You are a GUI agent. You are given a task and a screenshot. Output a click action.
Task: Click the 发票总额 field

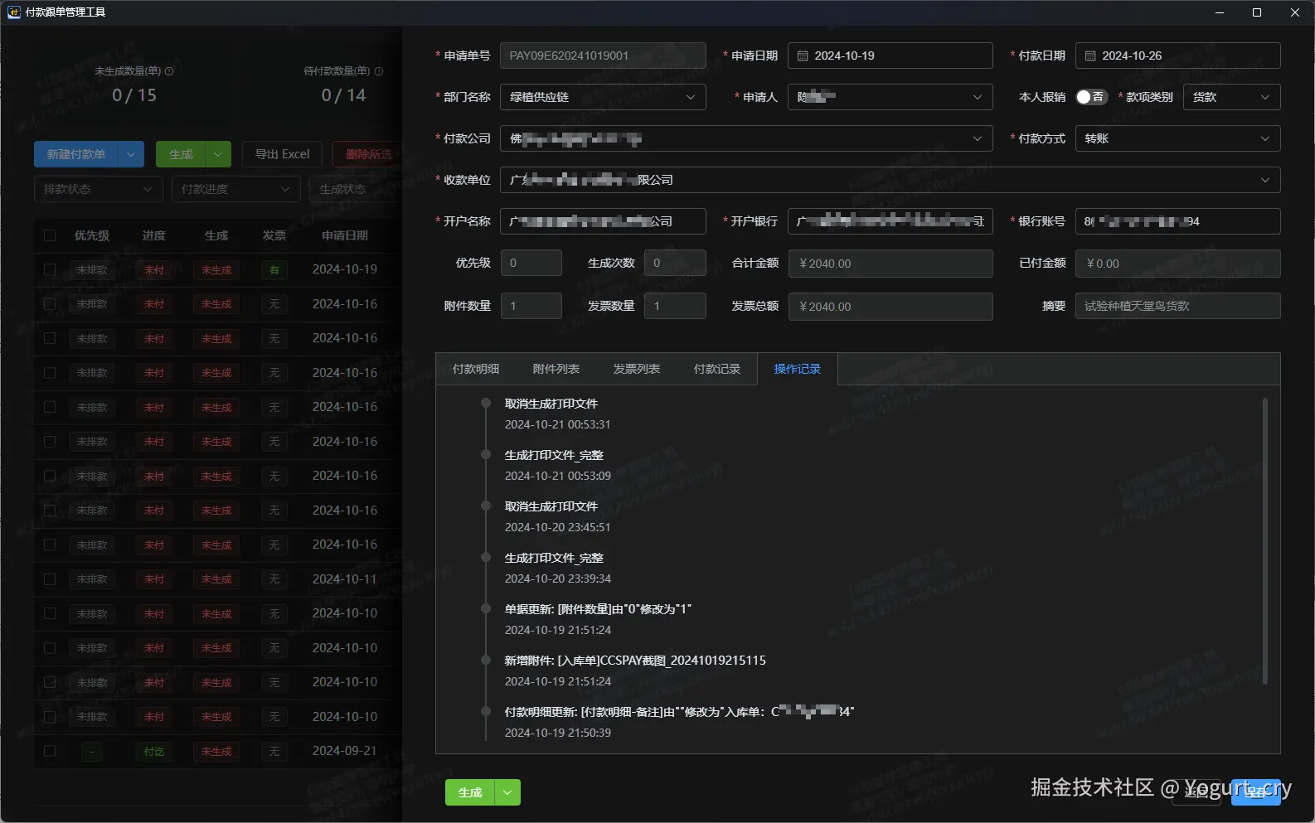pyautogui.click(x=890, y=306)
